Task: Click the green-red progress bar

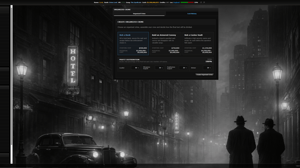Action: [187, 2]
